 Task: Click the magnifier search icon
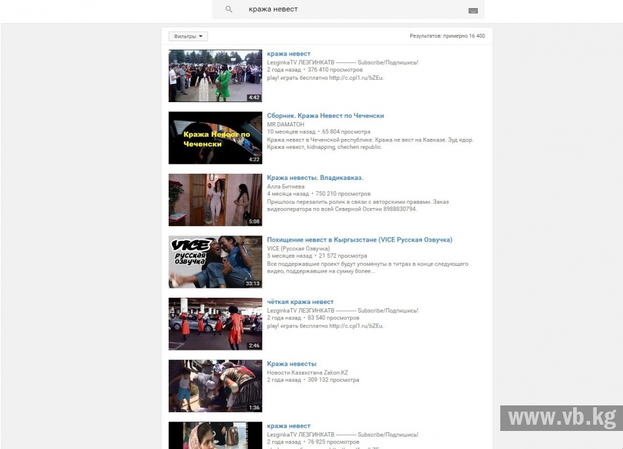pyautogui.click(x=229, y=9)
